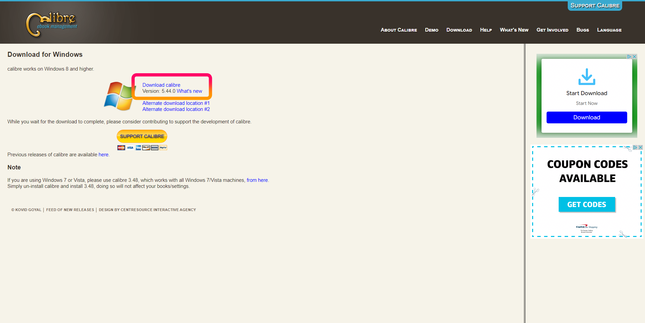Click the Start Now text in the ad

[587, 103]
